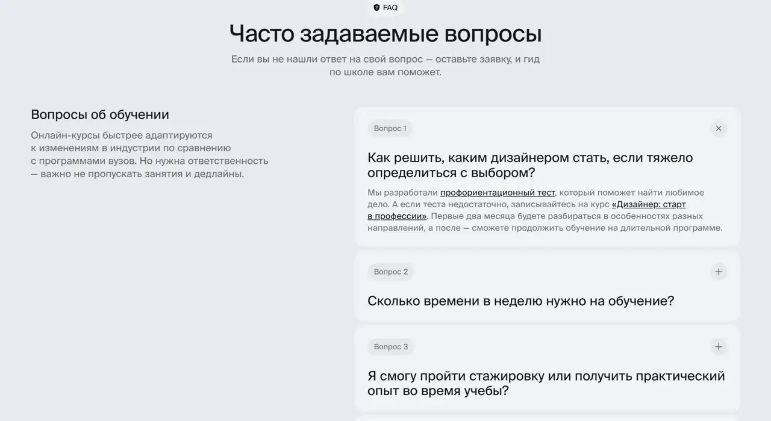Select the Вопрос 2 label tag

(x=390, y=272)
